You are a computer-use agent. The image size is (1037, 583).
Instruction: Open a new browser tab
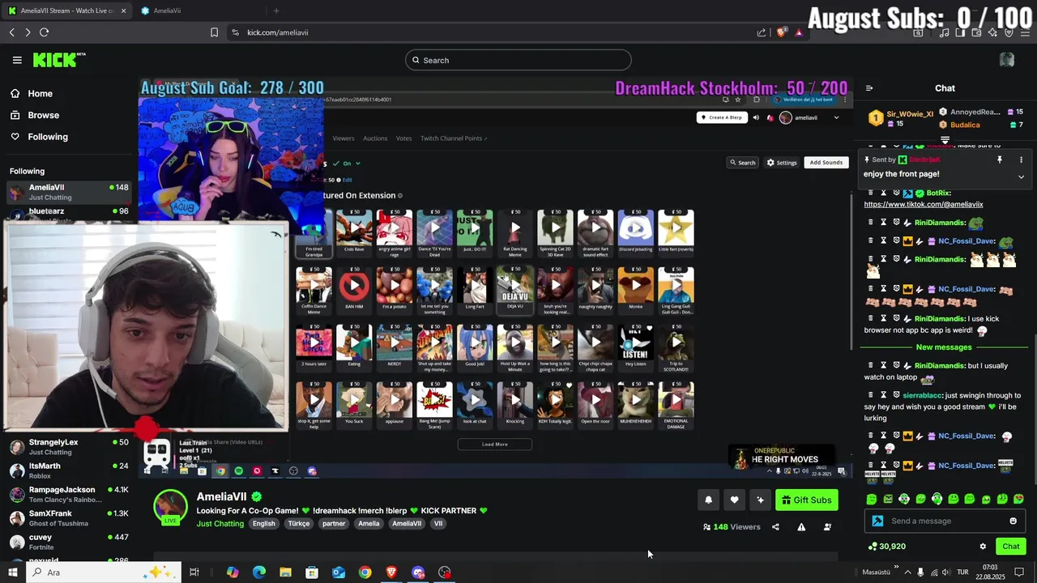[276, 11]
